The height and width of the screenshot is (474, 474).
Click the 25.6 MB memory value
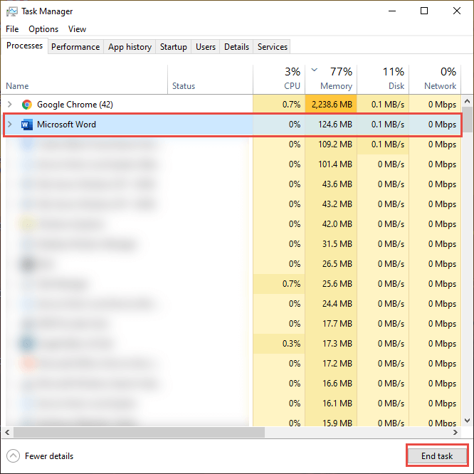(x=337, y=284)
